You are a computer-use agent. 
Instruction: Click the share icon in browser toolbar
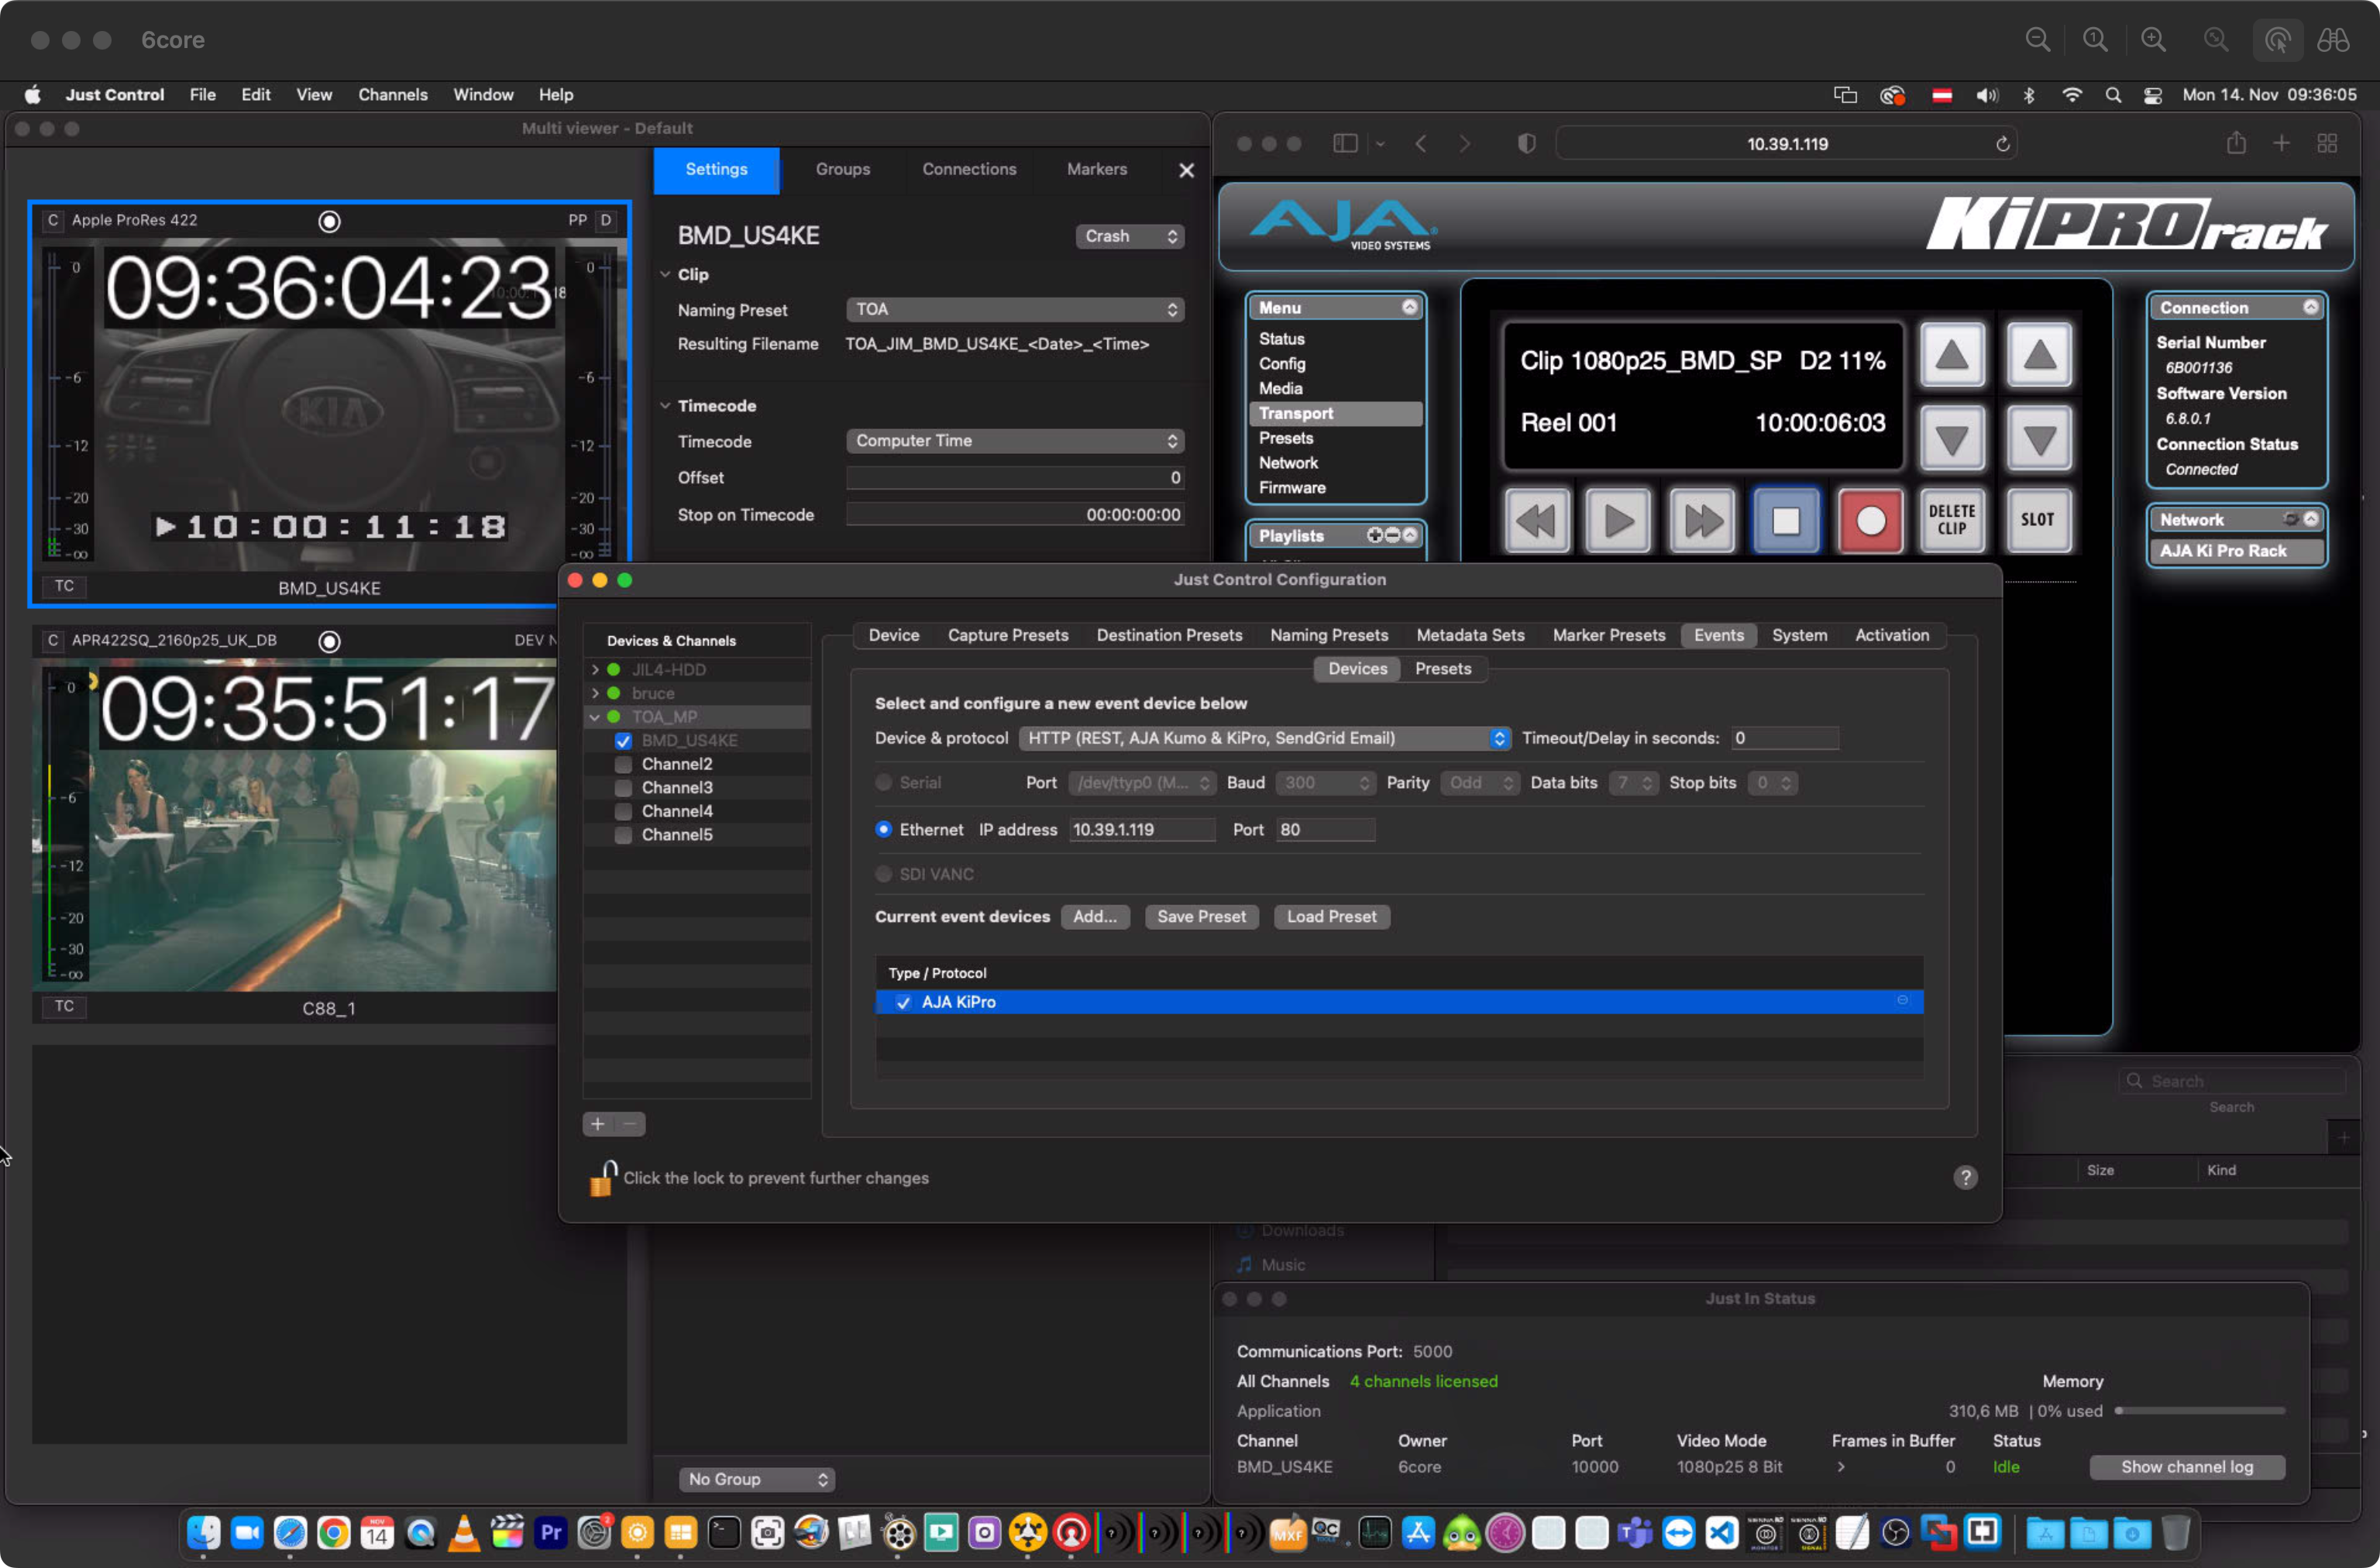click(2236, 144)
